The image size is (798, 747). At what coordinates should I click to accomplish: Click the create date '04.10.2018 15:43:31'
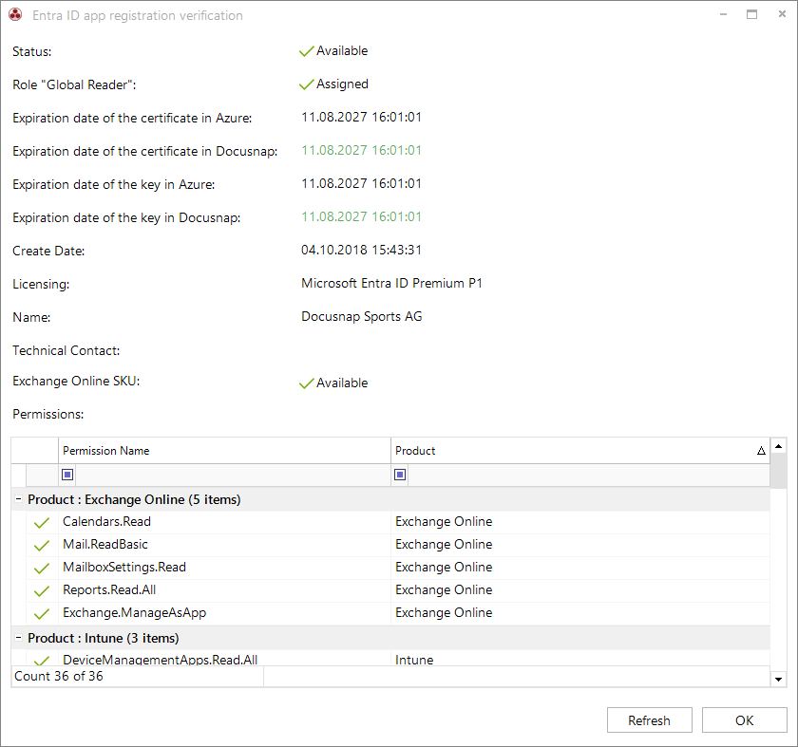coord(361,251)
